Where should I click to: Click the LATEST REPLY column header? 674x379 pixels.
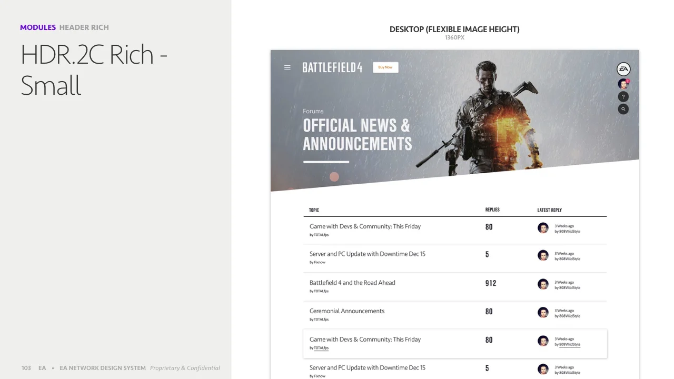[x=549, y=210]
